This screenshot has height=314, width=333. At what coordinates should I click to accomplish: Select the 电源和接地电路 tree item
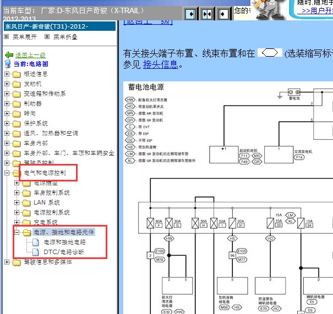pyautogui.click(x=65, y=243)
